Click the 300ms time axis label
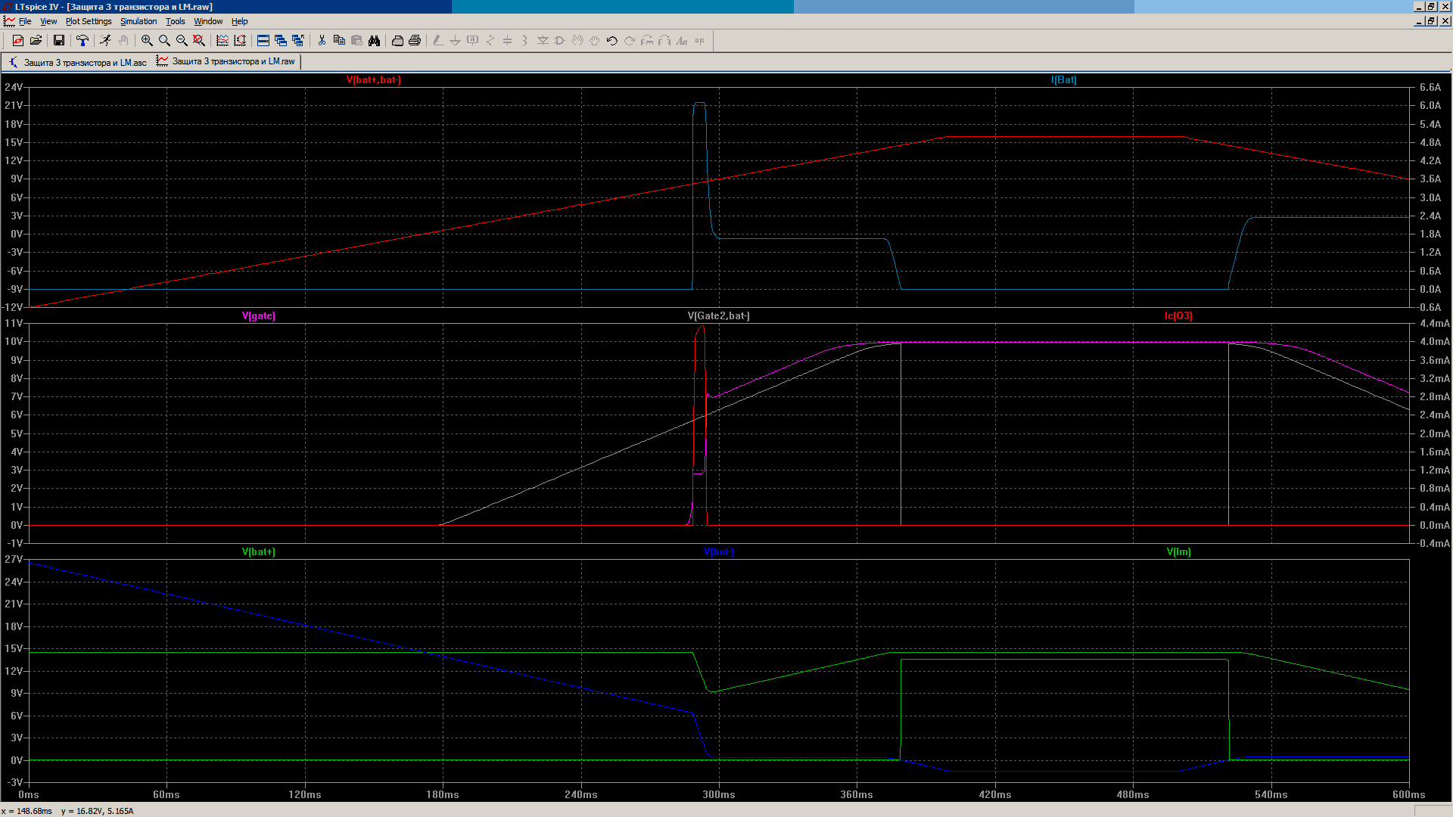 (719, 794)
